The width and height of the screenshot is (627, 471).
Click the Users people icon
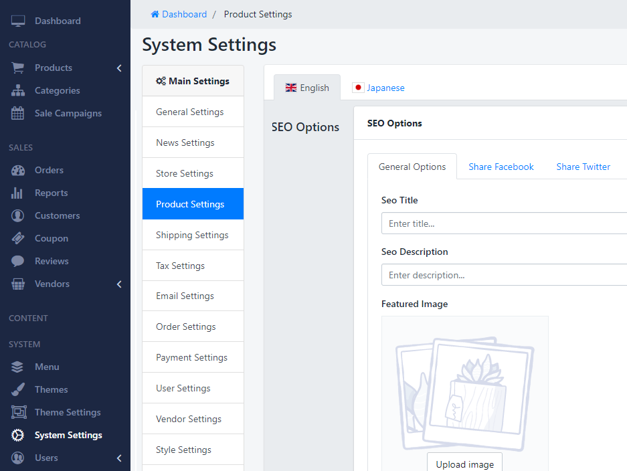tap(18, 458)
